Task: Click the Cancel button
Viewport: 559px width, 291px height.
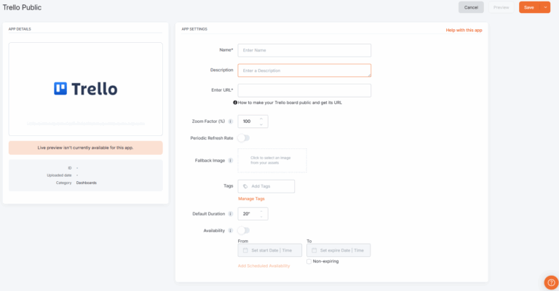Action: pyautogui.click(x=471, y=7)
